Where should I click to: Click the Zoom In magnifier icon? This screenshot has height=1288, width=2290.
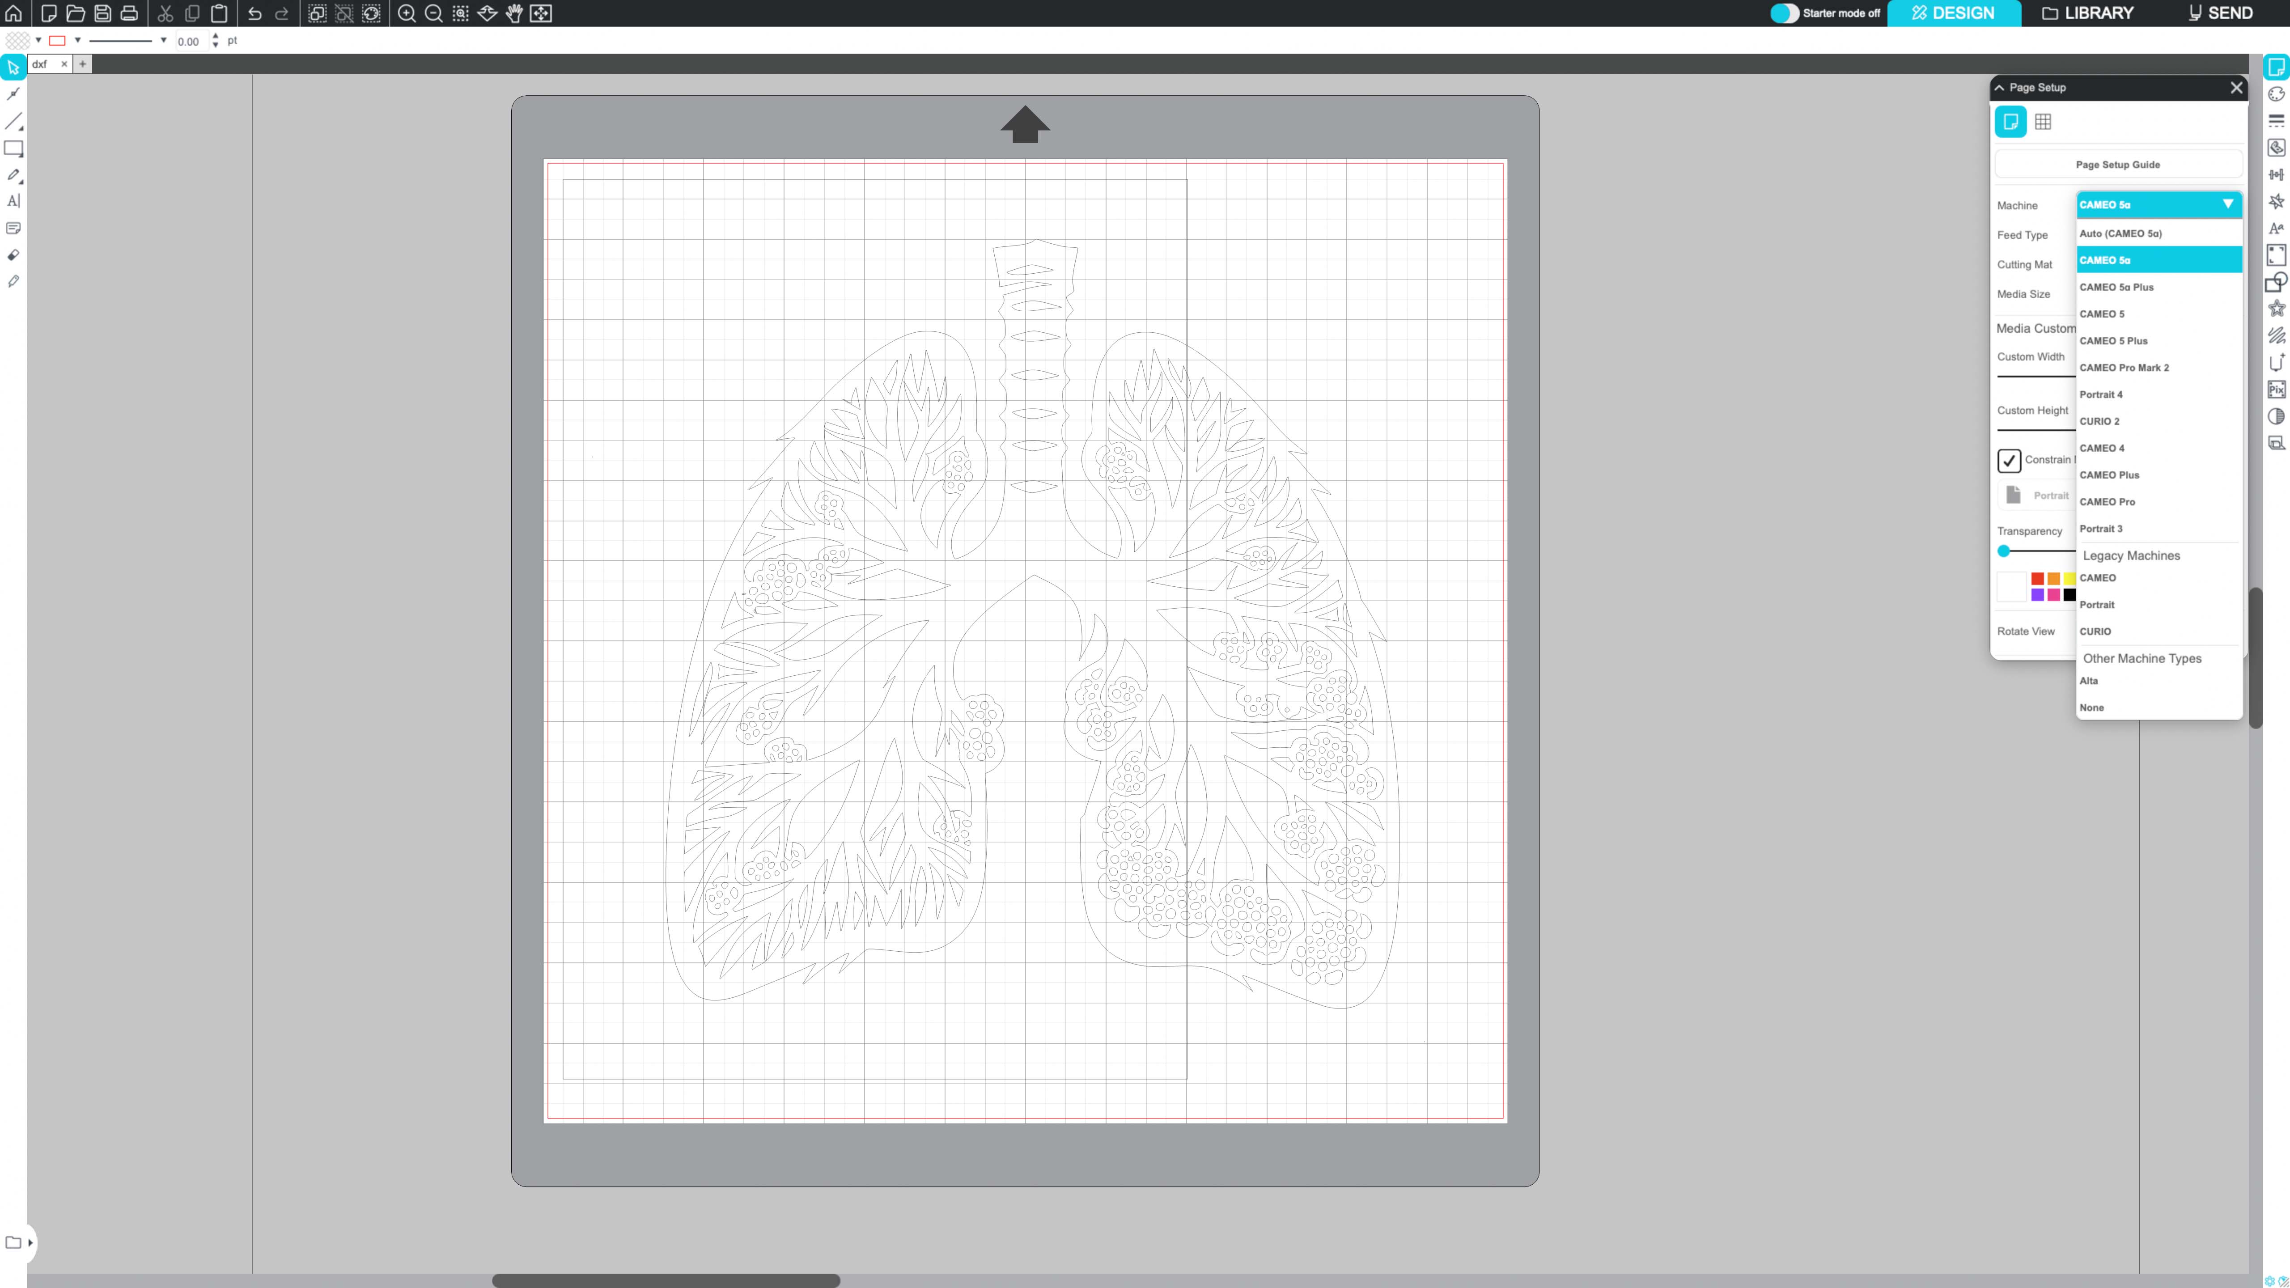[406, 13]
